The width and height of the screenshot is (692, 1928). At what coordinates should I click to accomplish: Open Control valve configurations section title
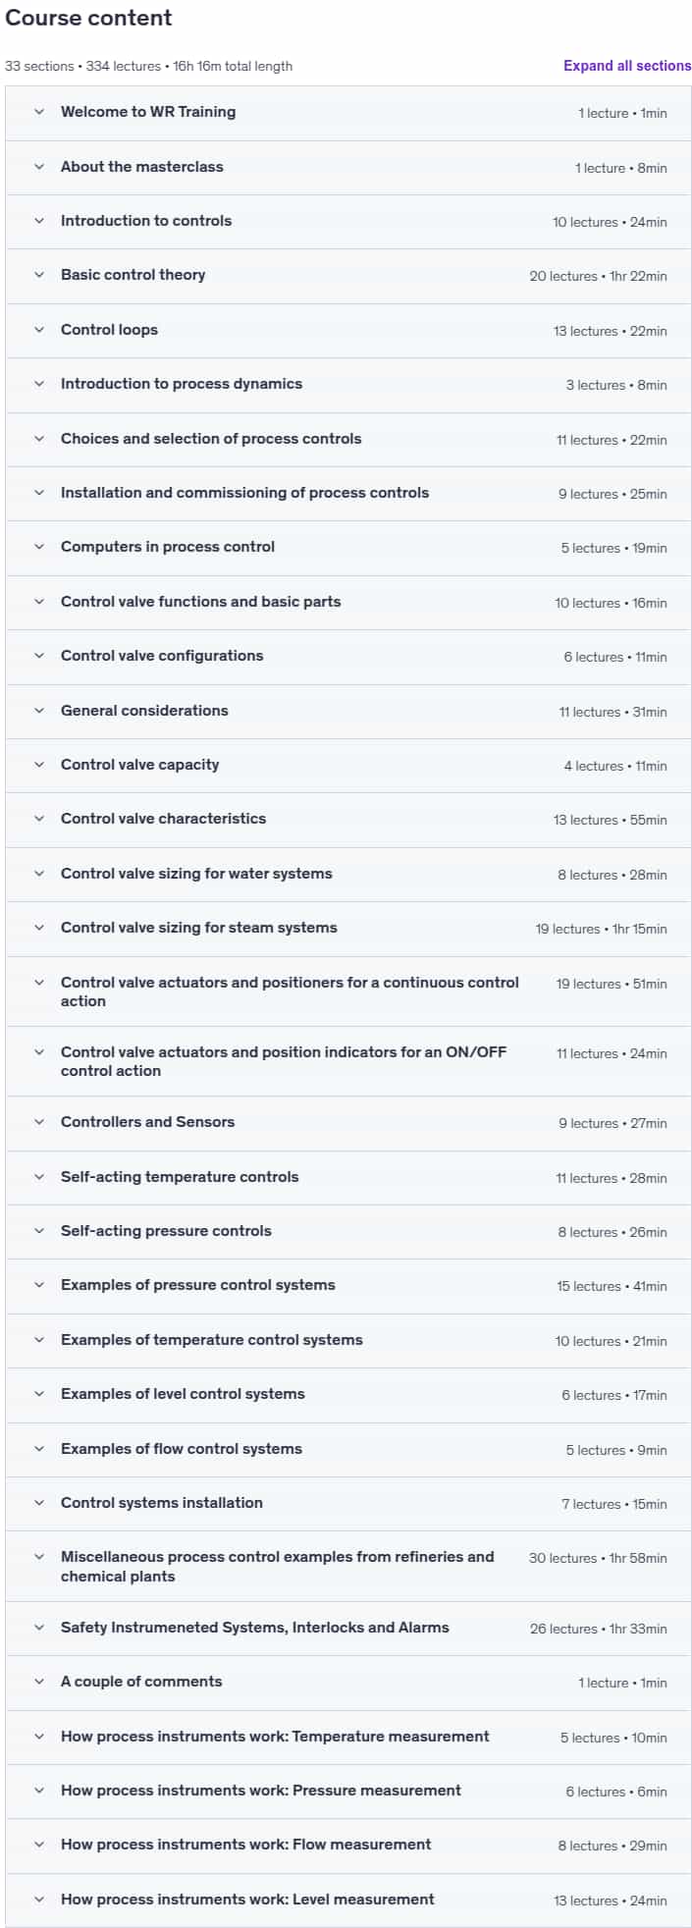coord(162,656)
